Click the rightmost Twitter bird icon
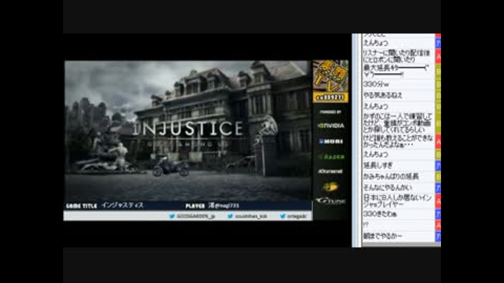 click(282, 216)
